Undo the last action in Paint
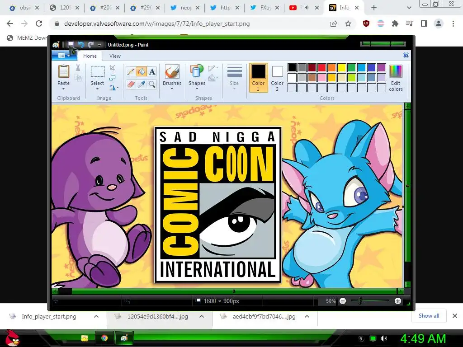This screenshot has width=463, height=347. 80,45
